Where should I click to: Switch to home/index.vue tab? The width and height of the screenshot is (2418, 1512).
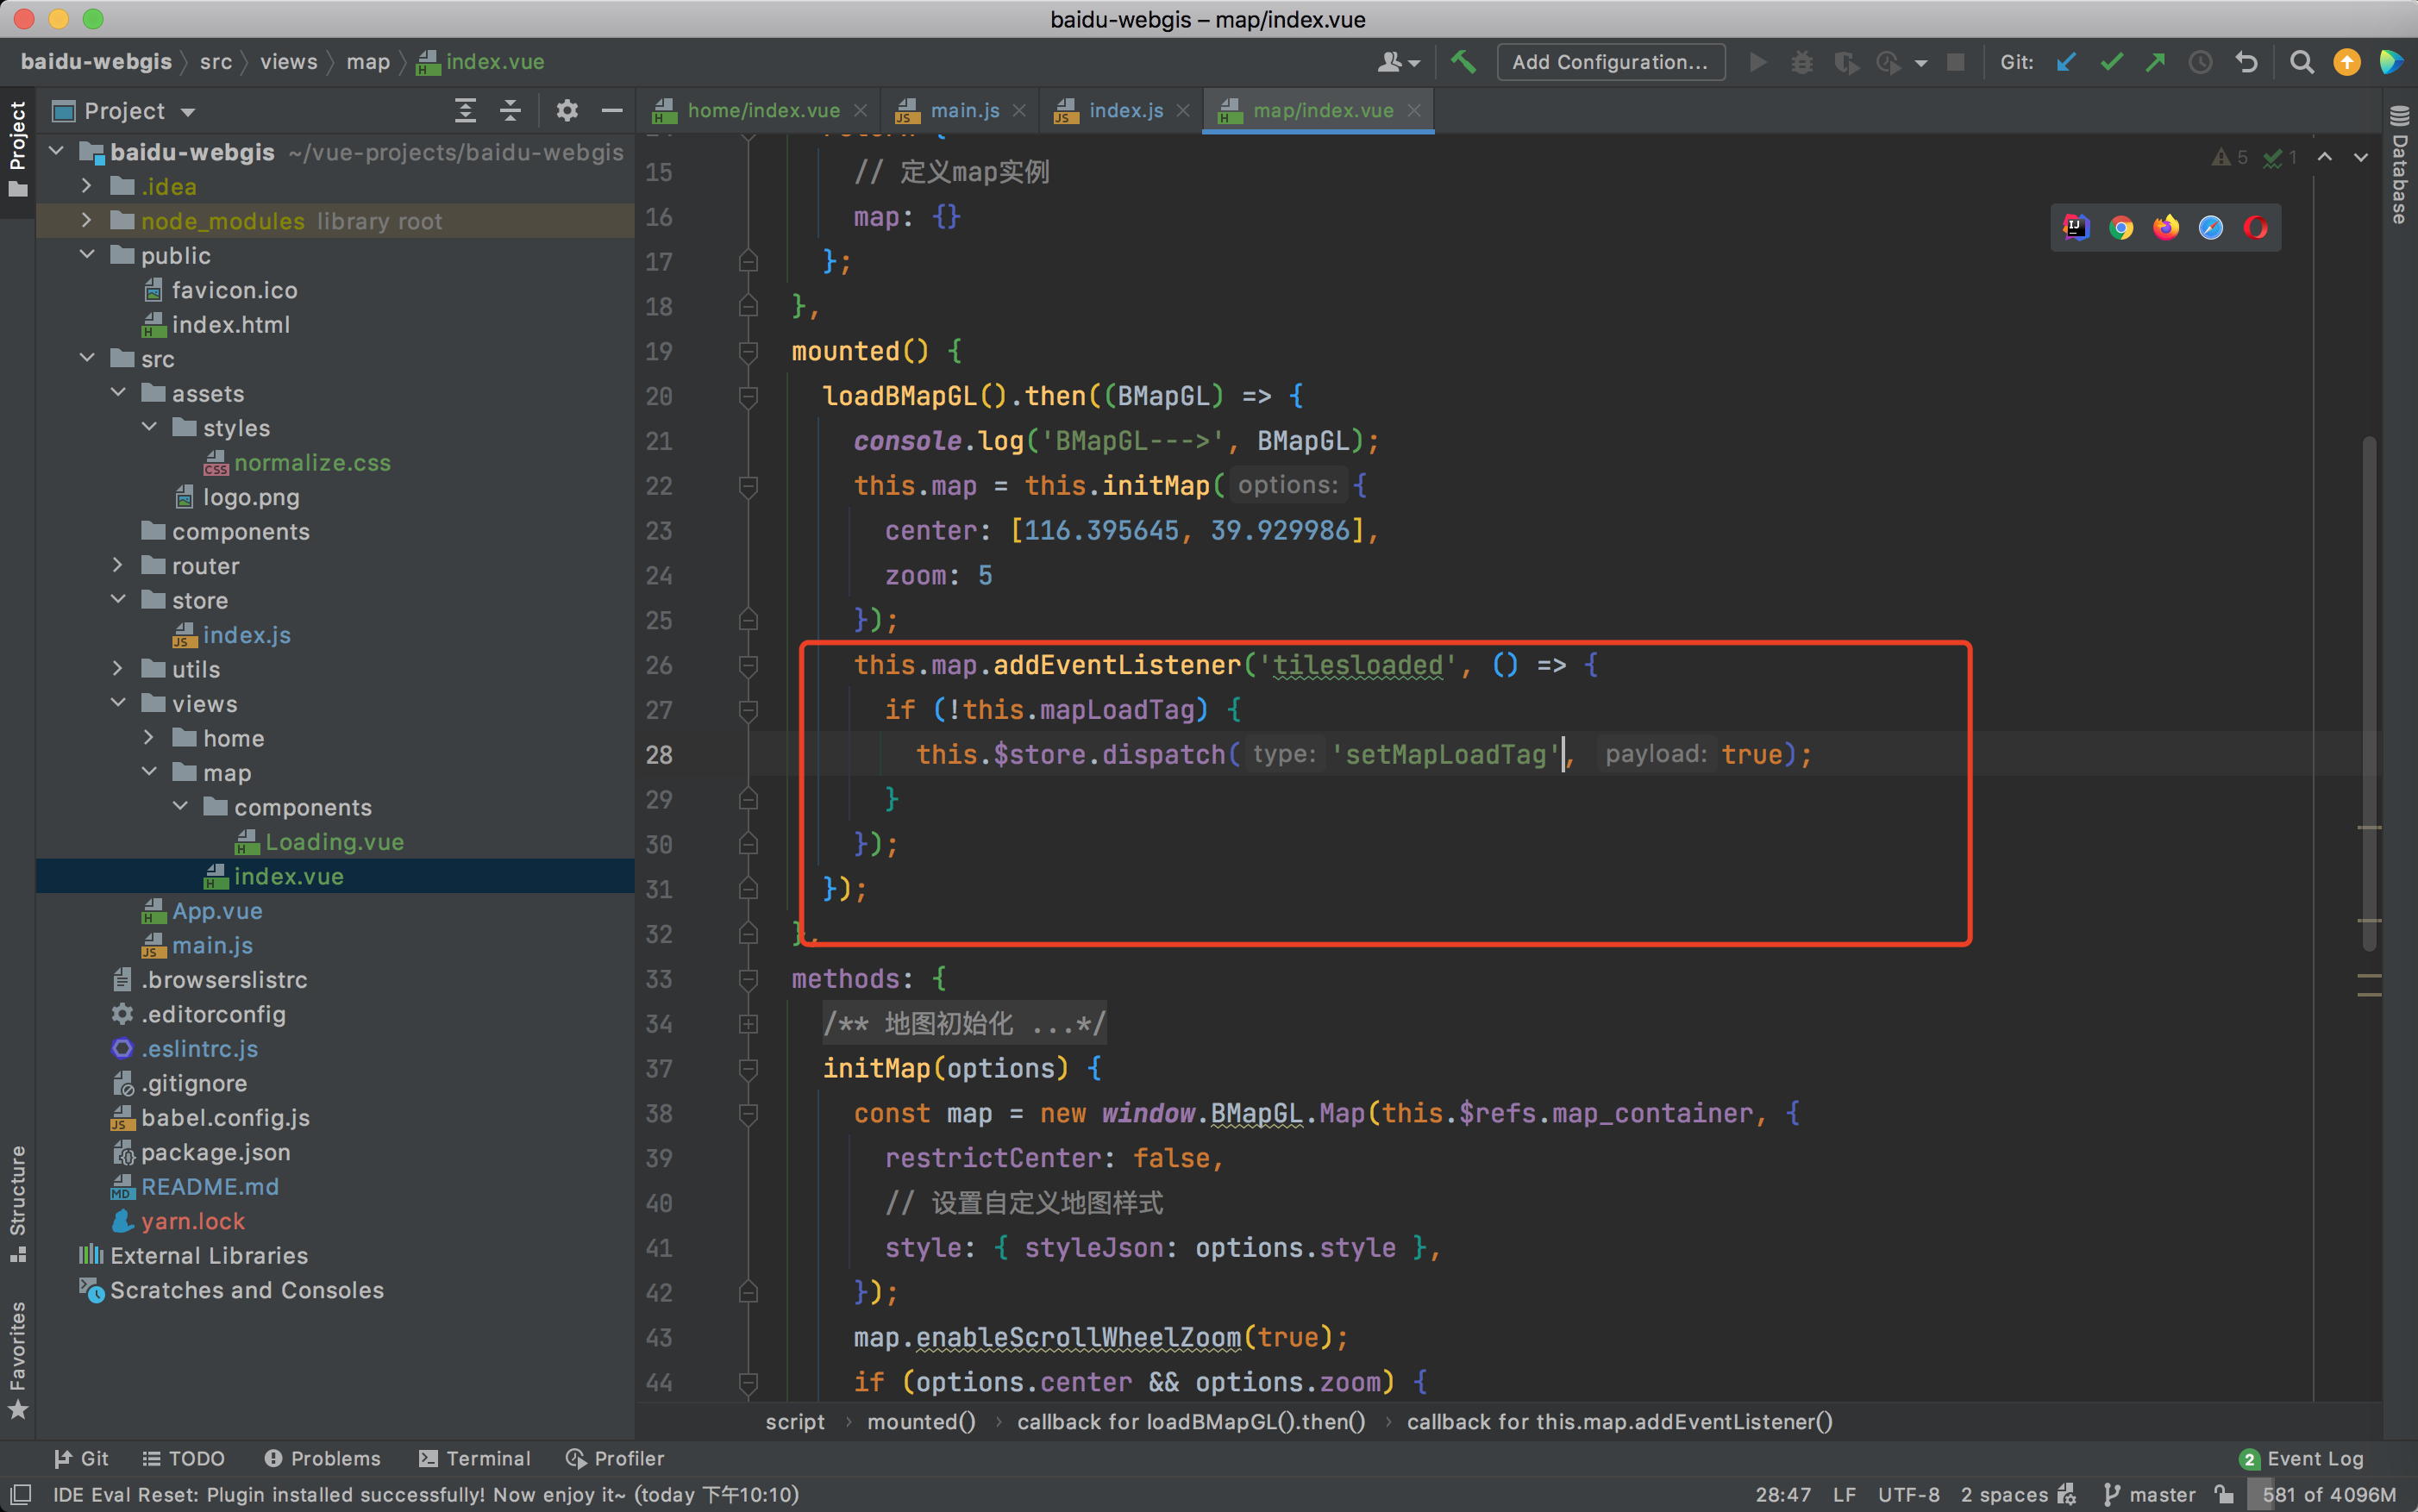pos(761,110)
